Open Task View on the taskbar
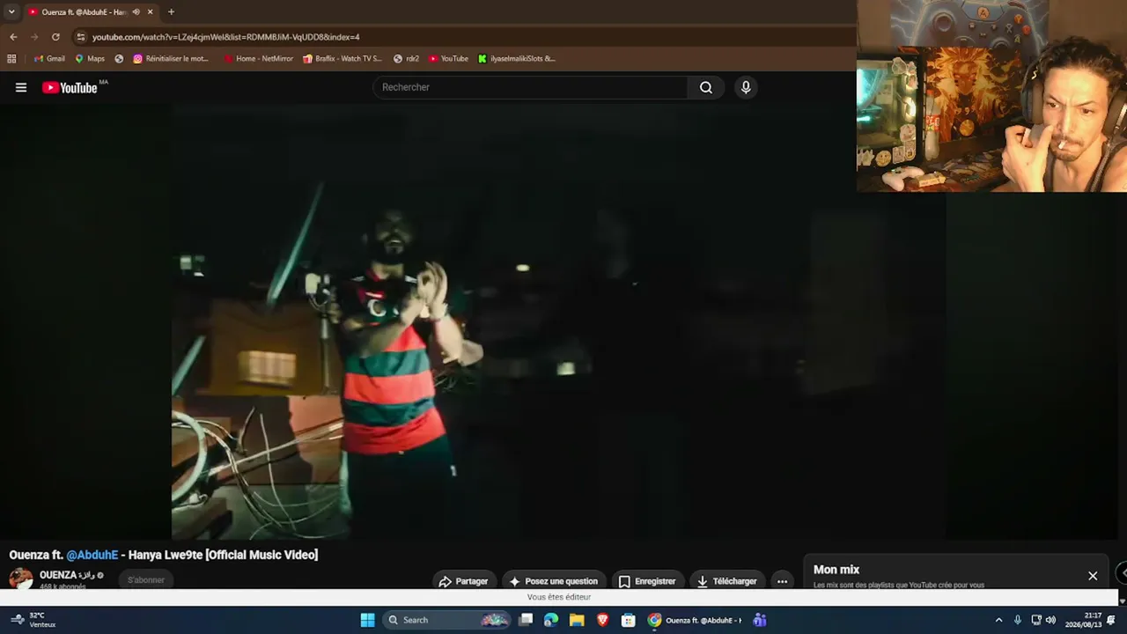This screenshot has height=634, width=1127. pos(526,620)
